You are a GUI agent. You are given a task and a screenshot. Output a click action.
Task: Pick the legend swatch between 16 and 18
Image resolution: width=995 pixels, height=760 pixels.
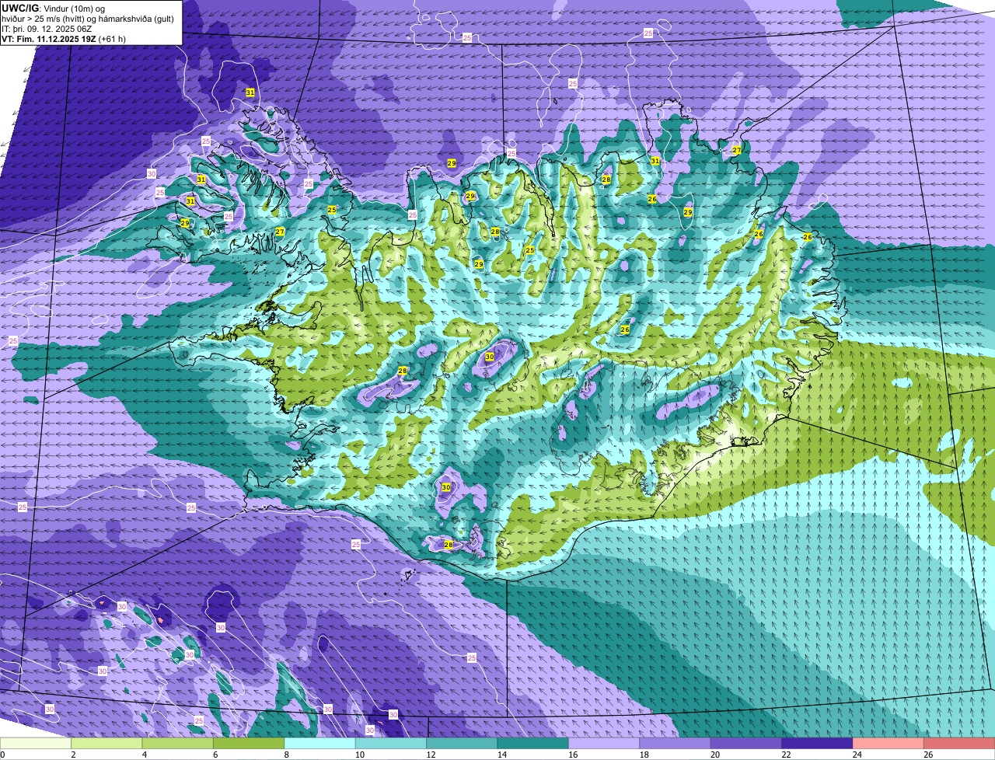tap(604, 744)
